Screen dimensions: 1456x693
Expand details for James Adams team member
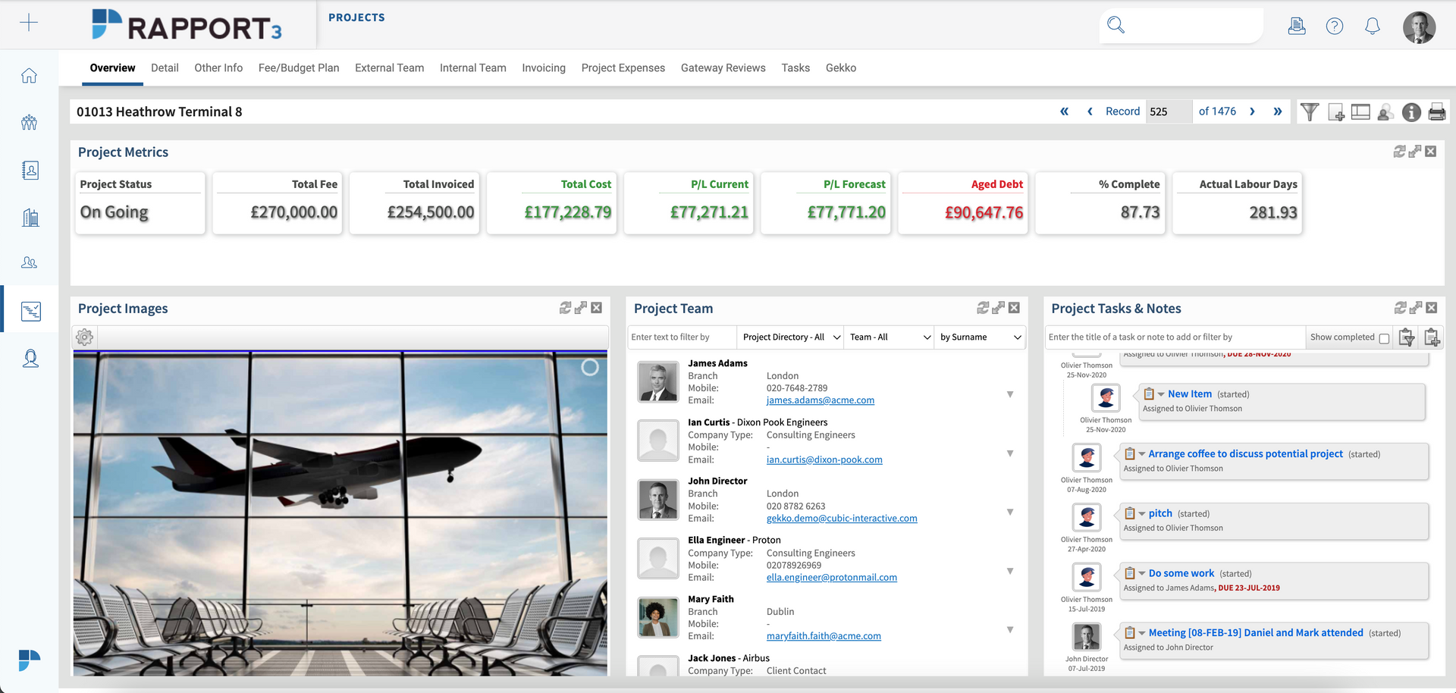click(1010, 394)
